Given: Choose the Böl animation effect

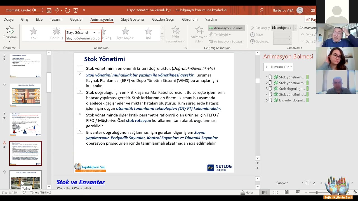Looking at the screenshot, I should click(x=148, y=33).
